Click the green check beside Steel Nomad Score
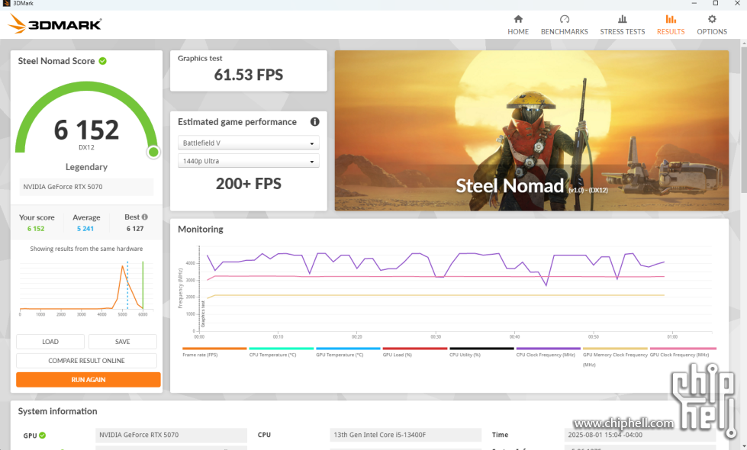Viewport: 747px width, 450px height. (x=102, y=61)
